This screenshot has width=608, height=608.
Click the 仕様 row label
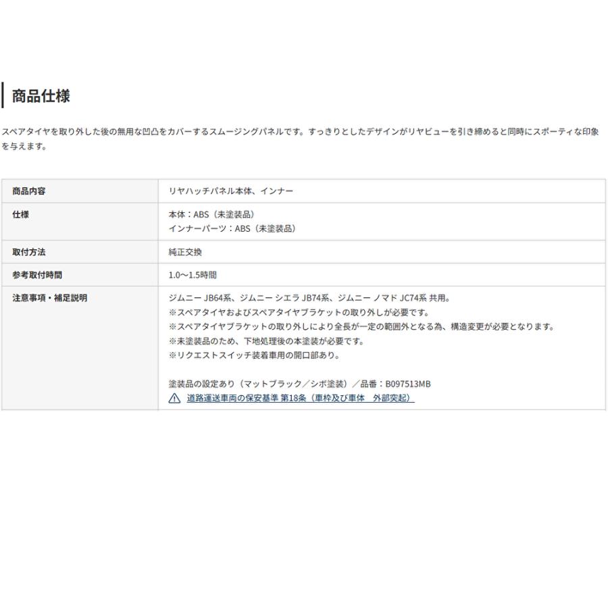(20, 214)
